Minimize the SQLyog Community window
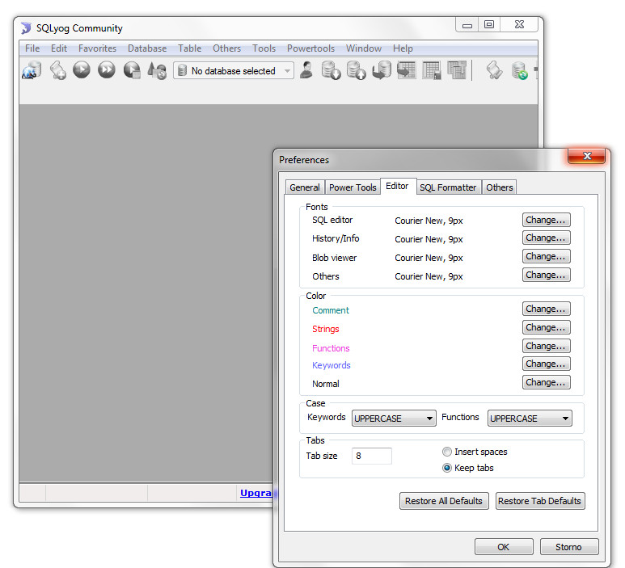The height and width of the screenshot is (568, 625). pyautogui.click(x=467, y=25)
